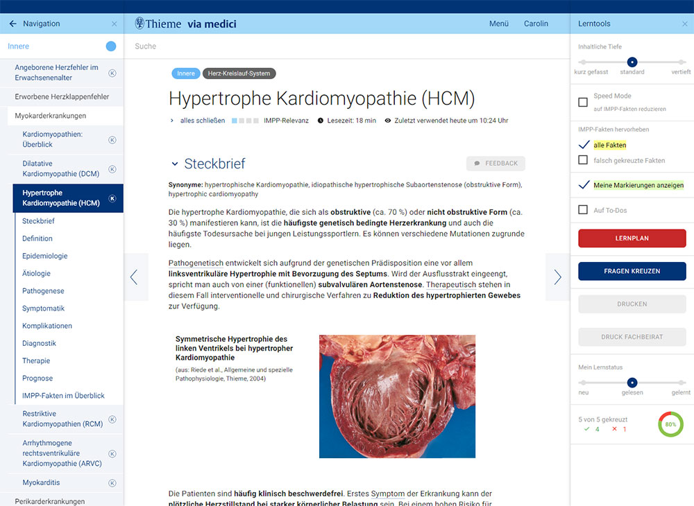Click the FEEDBACK button
The height and width of the screenshot is (506, 694).
(496, 164)
